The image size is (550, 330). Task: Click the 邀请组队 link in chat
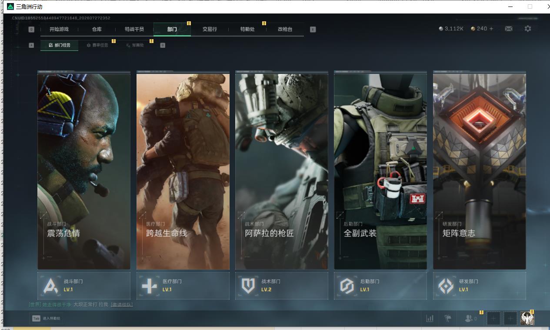122,304
